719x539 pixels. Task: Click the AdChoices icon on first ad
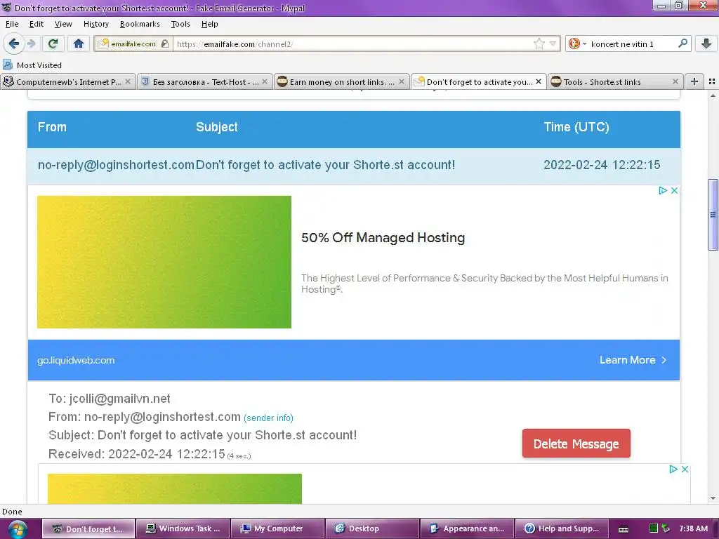tap(663, 190)
